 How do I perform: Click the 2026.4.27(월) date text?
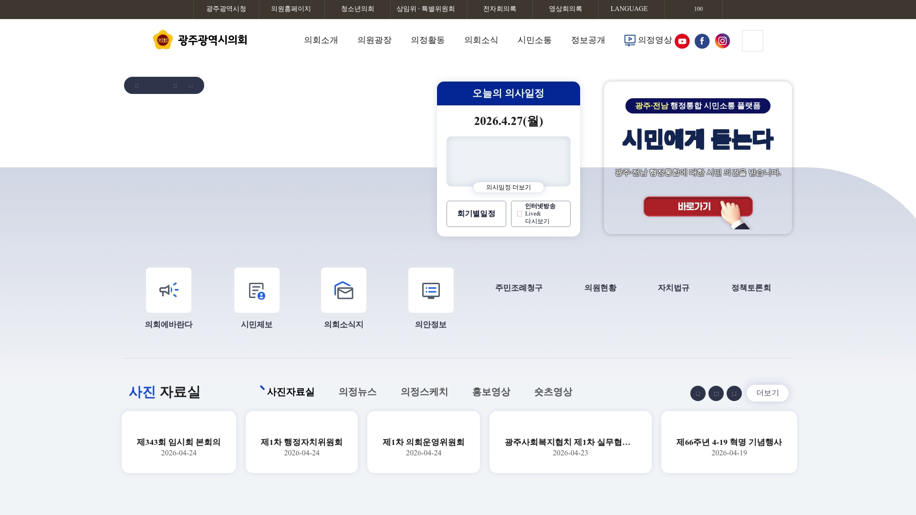click(x=509, y=121)
